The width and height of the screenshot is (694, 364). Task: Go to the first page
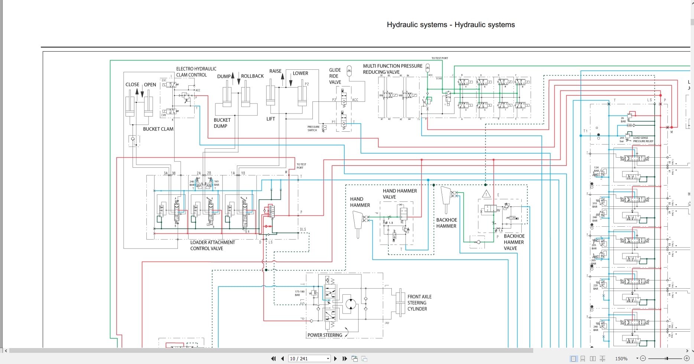pyautogui.click(x=273, y=358)
